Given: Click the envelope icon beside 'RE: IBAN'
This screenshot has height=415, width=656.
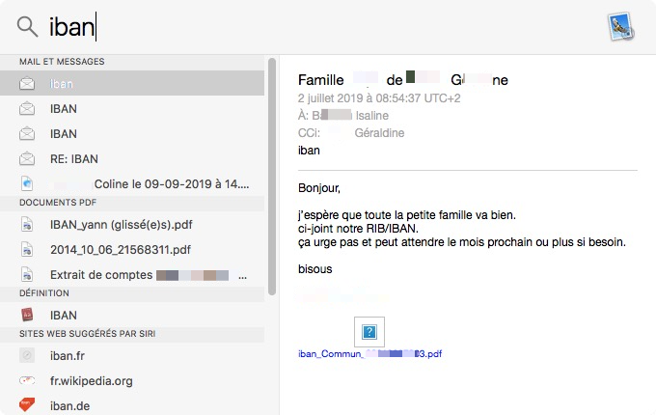Looking at the screenshot, I should [27, 159].
